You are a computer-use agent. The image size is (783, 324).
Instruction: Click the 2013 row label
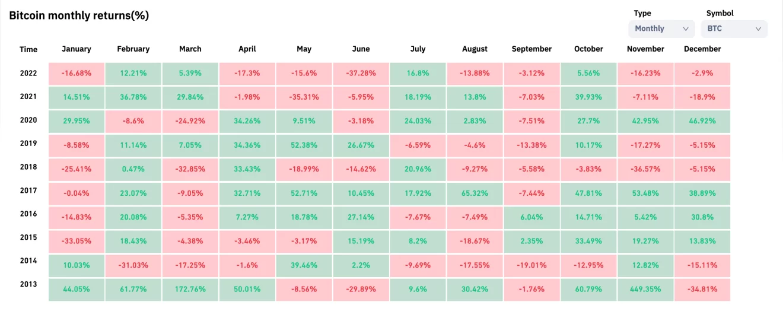coord(28,284)
